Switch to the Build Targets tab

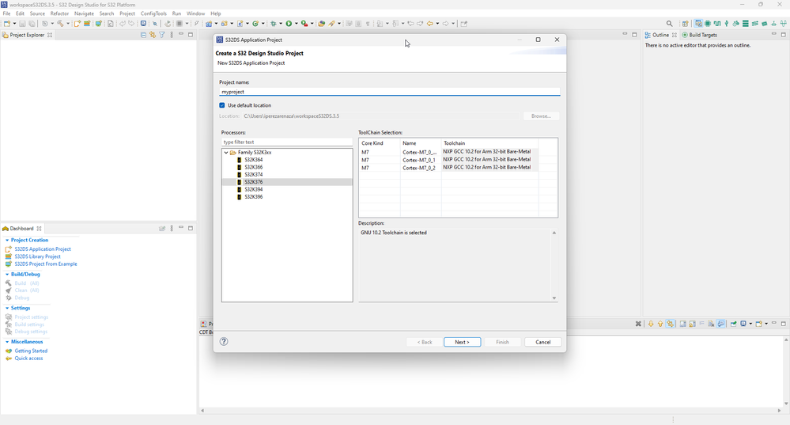pos(699,35)
